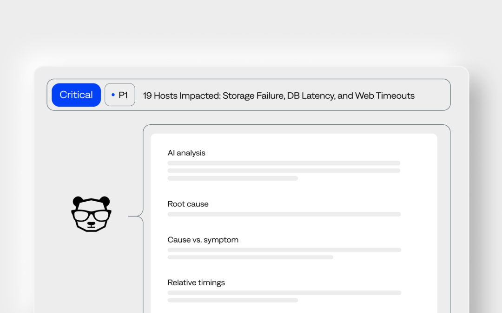Select the AI analysis section heading
Viewport: 502px width, 313px height.
pos(186,153)
